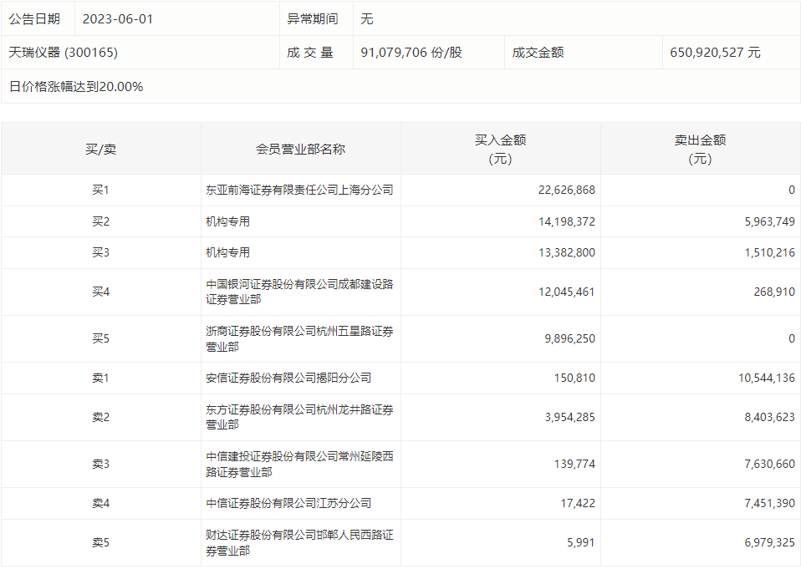
Task: Click buy amount 5,991
Action: click(x=581, y=542)
